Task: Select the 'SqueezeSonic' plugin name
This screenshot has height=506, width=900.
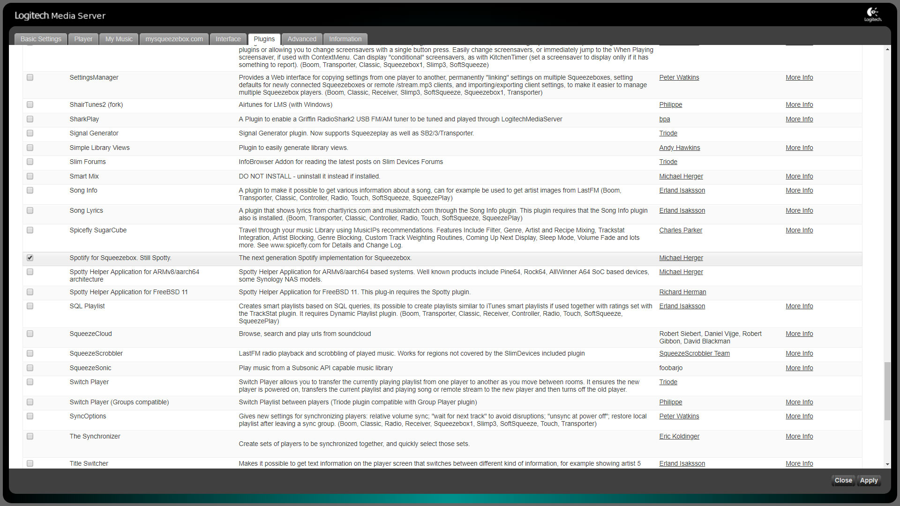Action: click(90, 368)
